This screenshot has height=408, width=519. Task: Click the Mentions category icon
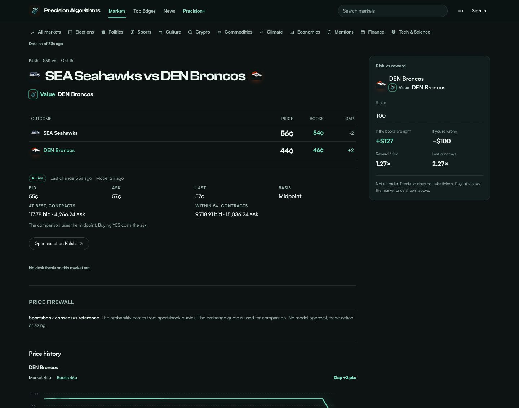[x=329, y=32]
